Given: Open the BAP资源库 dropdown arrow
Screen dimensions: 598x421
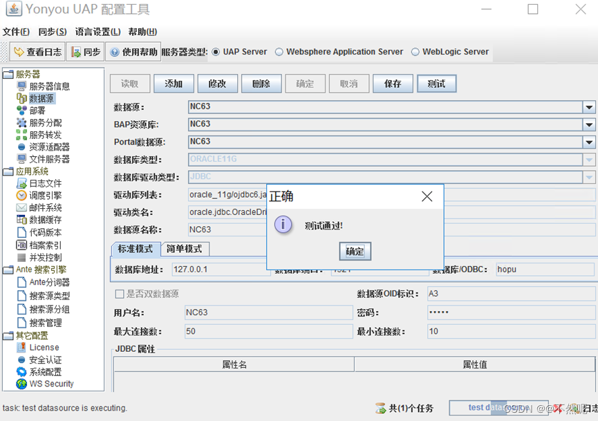Looking at the screenshot, I should (x=589, y=124).
